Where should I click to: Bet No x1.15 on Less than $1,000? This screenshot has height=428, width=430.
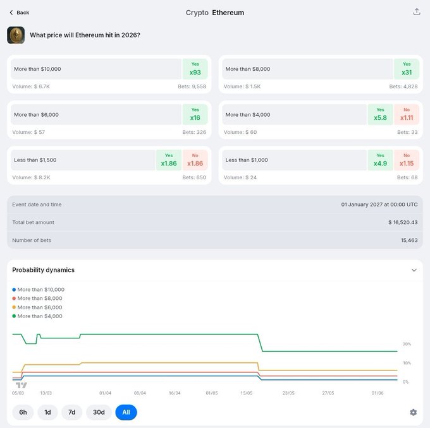(x=407, y=160)
